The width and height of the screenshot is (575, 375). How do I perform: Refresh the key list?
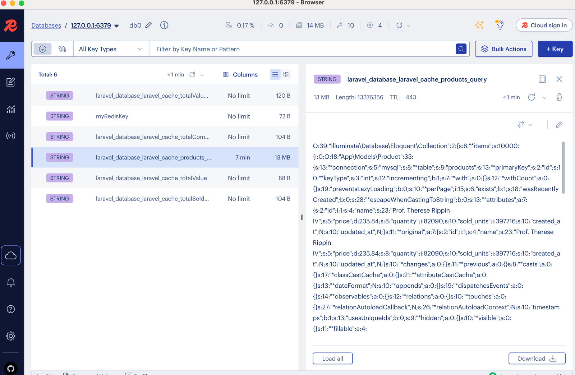192,75
